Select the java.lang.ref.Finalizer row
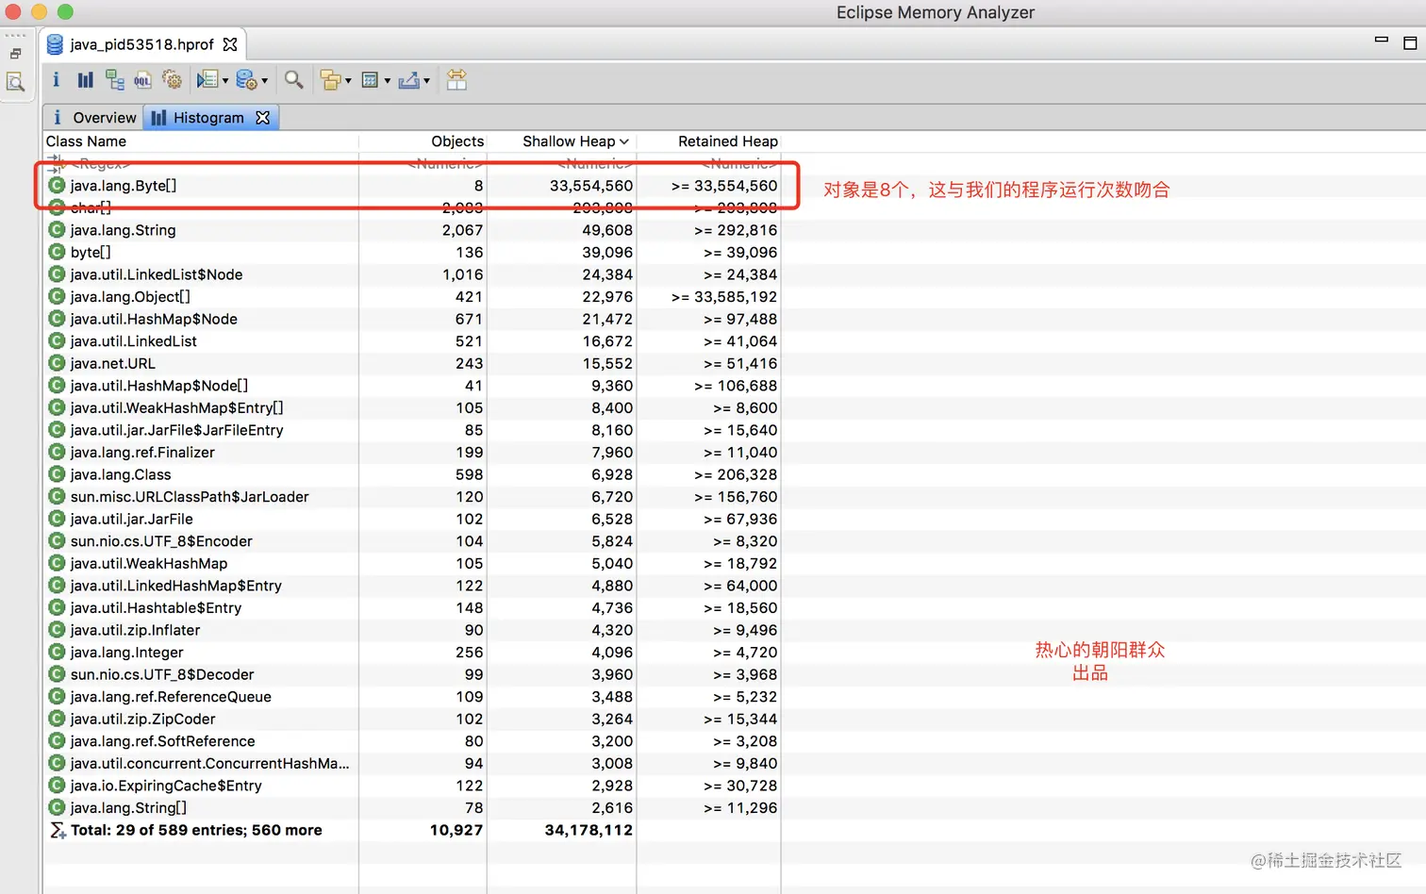 tap(412, 453)
